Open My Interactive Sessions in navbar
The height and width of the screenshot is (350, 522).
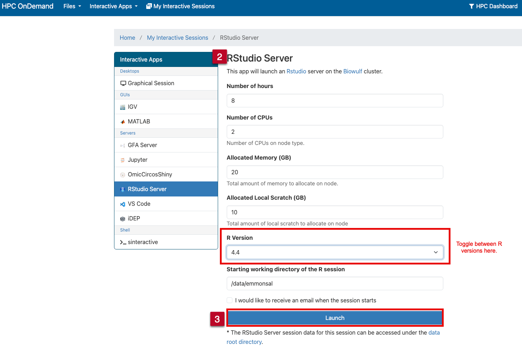pyautogui.click(x=180, y=6)
